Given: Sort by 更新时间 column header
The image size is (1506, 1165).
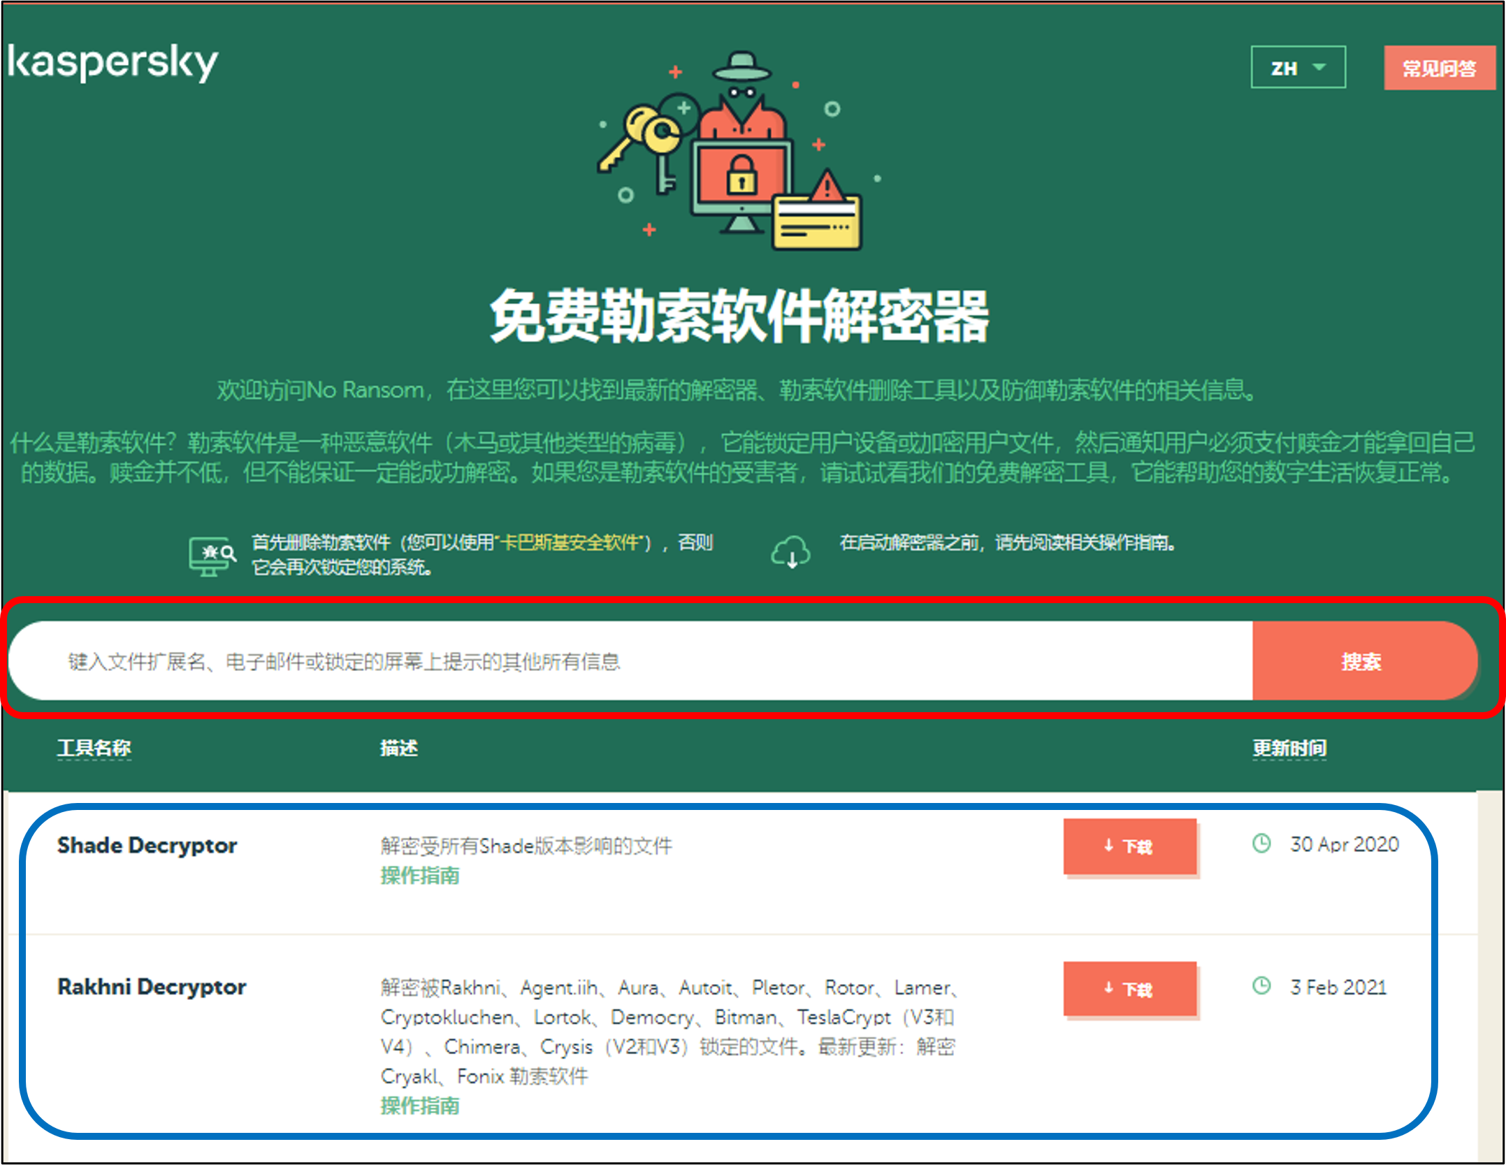Looking at the screenshot, I should pos(1289,748).
